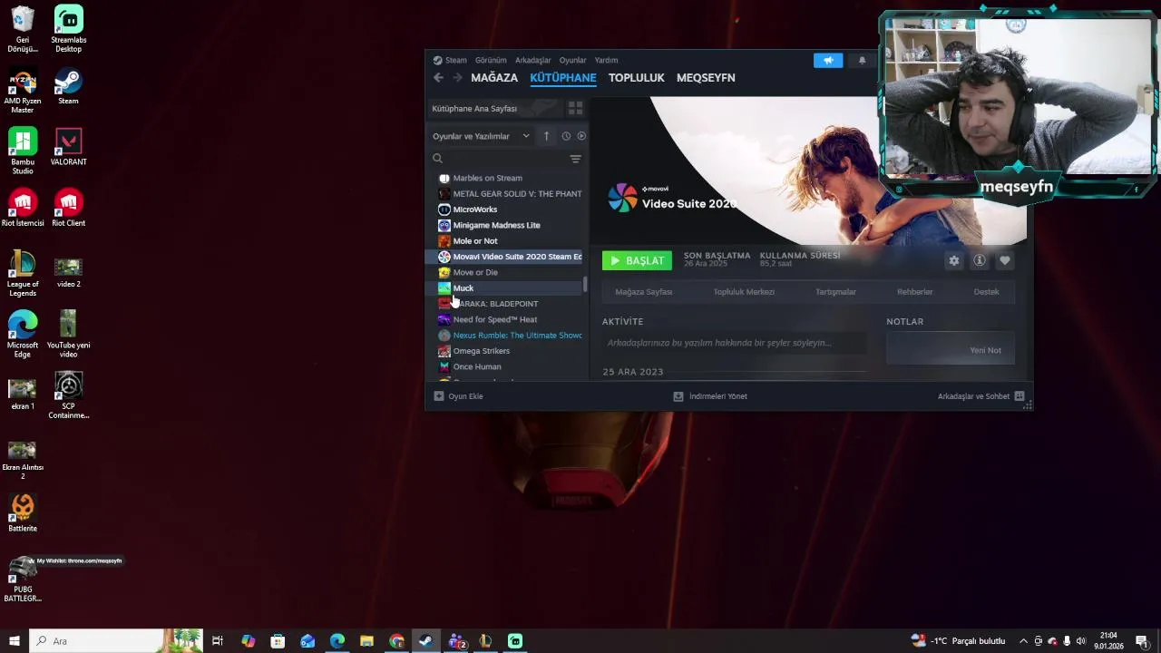
Task: Click the activity comment input field
Action: pos(734,343)
